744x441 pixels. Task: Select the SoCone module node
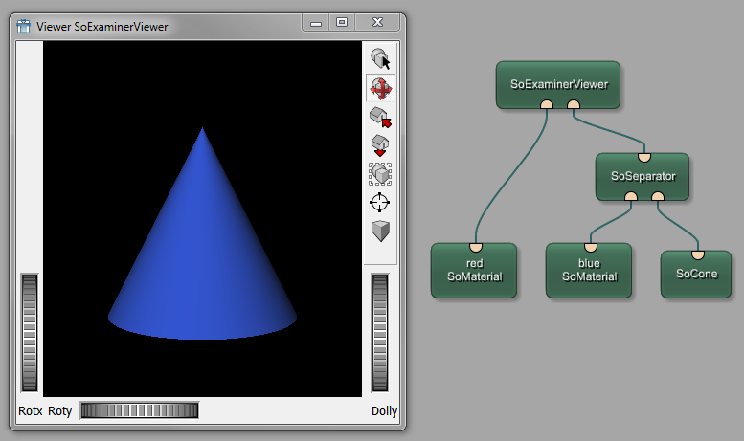[698, 276]
